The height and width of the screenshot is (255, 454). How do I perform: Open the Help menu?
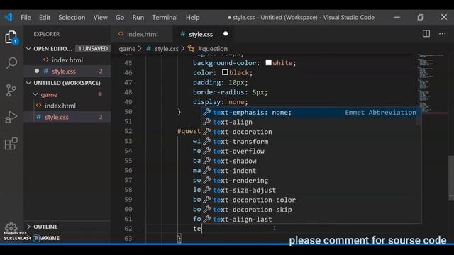tap(192, 17)
